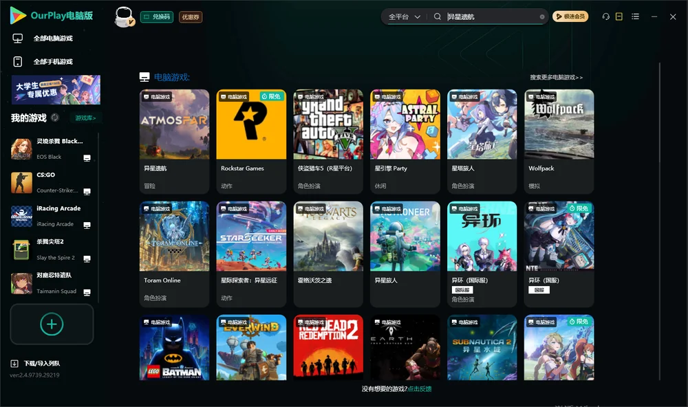
Task: Select 全部电脑游戏 in the sidebar
Action: pyautogui.click(x=53, y=38)
